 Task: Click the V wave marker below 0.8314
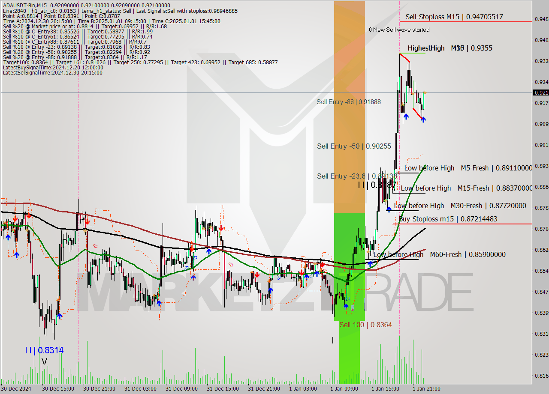[x=44, y=361]
